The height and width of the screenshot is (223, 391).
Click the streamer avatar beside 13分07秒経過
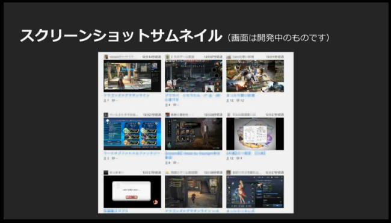click(x=167, y=57)
